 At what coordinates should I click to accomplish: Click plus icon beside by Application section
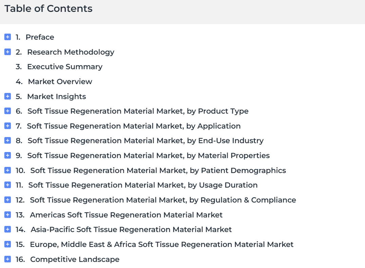click(8, 126)
